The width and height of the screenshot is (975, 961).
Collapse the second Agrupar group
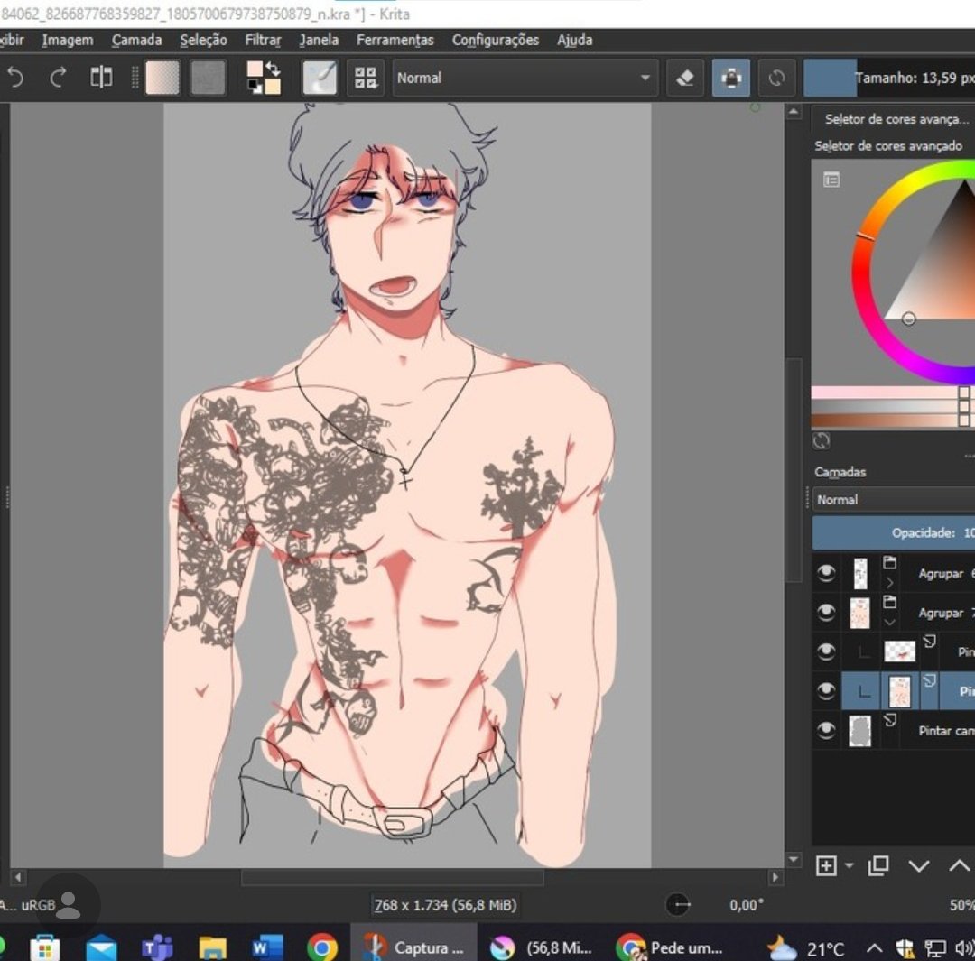point(890,623)
